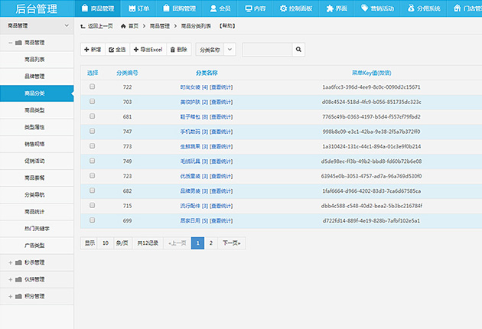The height and width of the screenshot is (329, 482).
Task: Tick the checkbox for category 773
Action: tap(93, 146)
